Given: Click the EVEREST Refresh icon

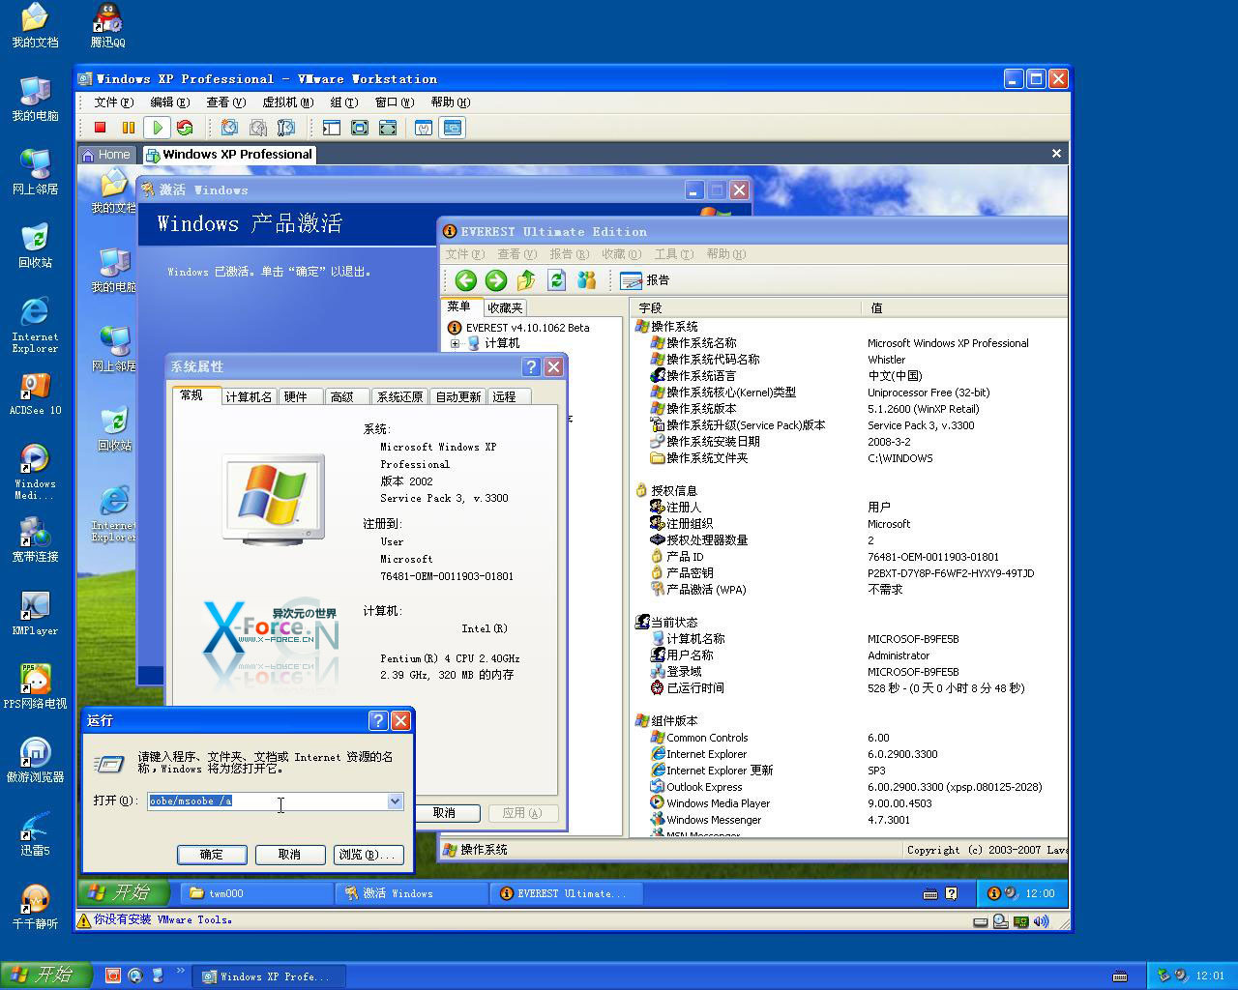Looking at the screenshot, I should tap(556, 280).
